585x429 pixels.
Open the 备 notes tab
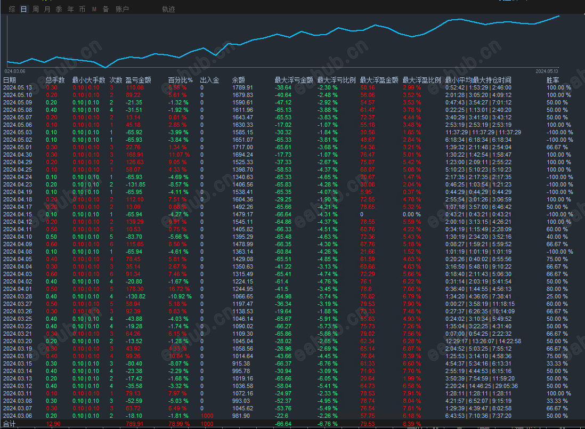point(105,9)
